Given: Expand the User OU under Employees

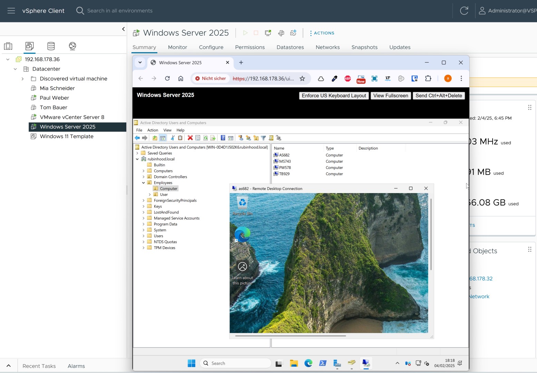Looking at the screenshot, I should [150, 194].
